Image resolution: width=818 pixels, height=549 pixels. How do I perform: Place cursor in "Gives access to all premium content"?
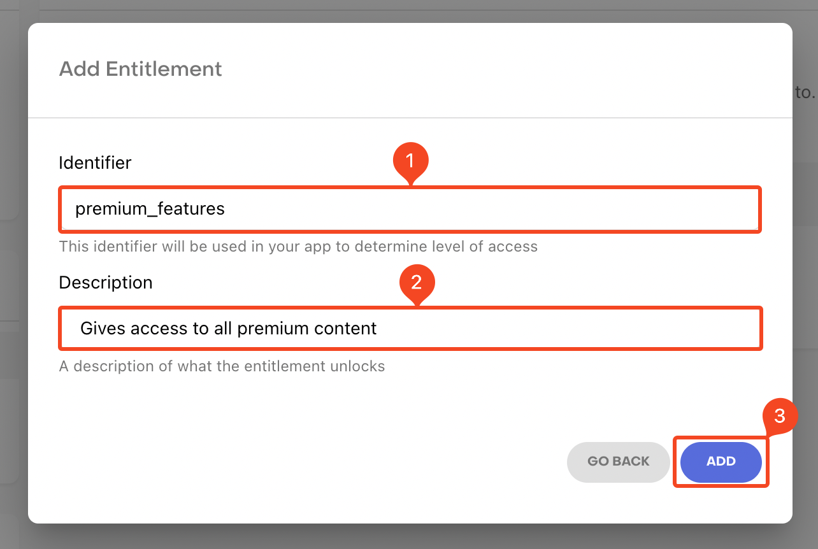(228, 329)
